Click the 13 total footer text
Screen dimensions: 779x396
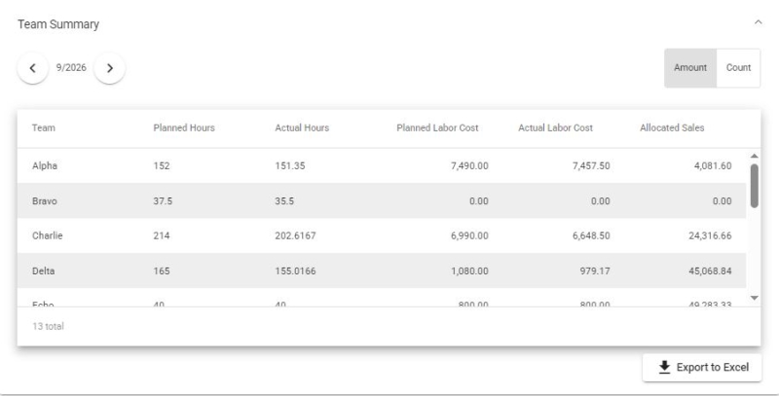(x=48, y=327)
